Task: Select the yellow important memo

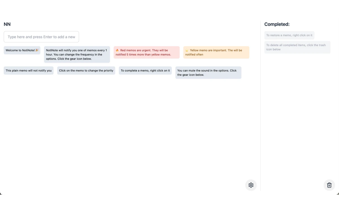Action: coord(216,52)
